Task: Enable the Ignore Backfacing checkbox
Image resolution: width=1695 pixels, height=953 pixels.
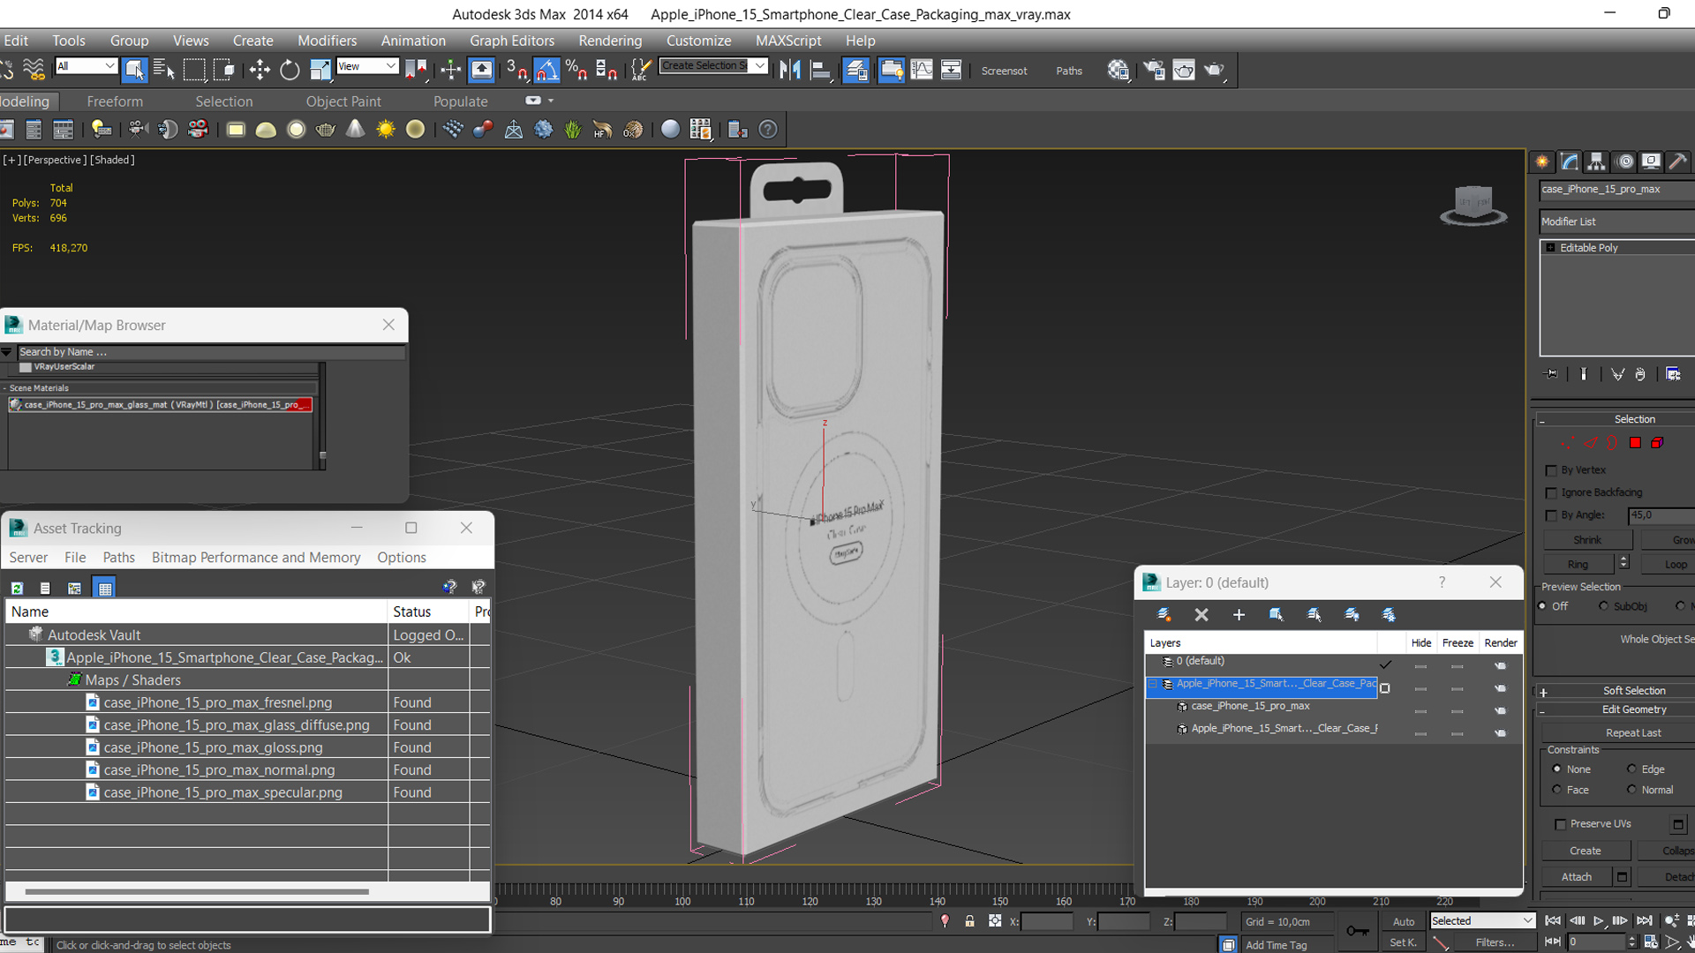Action: point(1551,493)
